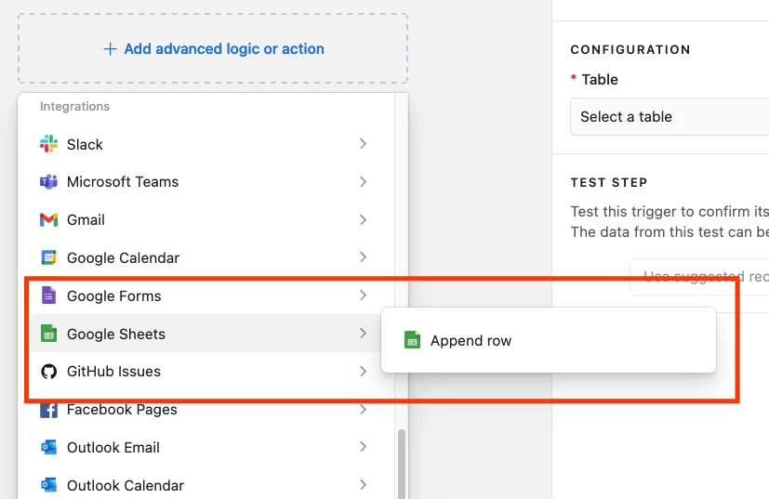
Task: Expand the Google Sheets submenu chevron
Action: pyautogui.click(x=363, y=334)
